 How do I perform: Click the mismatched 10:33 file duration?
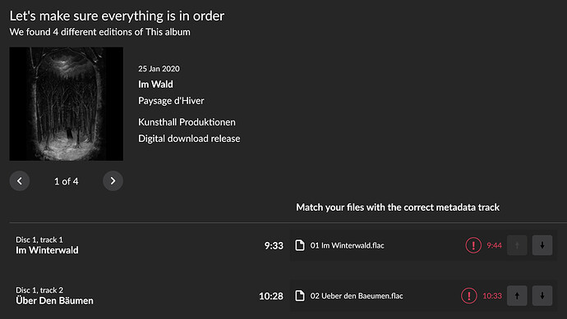click(492, 296)
